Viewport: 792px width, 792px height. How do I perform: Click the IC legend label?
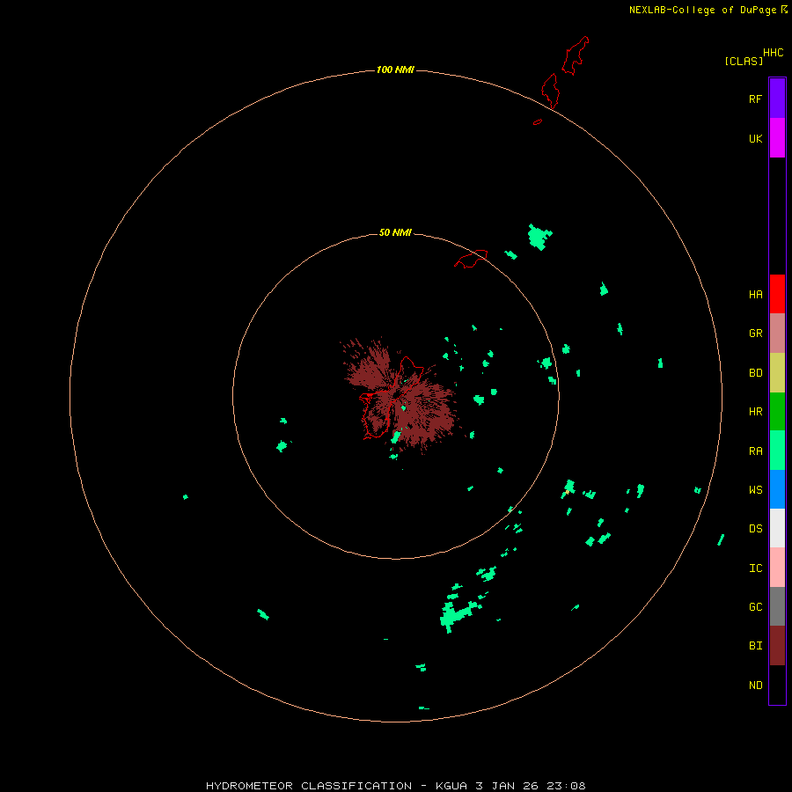(755, 568)
